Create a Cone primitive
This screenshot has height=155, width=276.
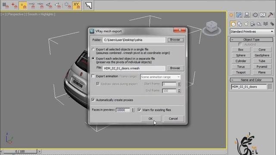(262, 50)
